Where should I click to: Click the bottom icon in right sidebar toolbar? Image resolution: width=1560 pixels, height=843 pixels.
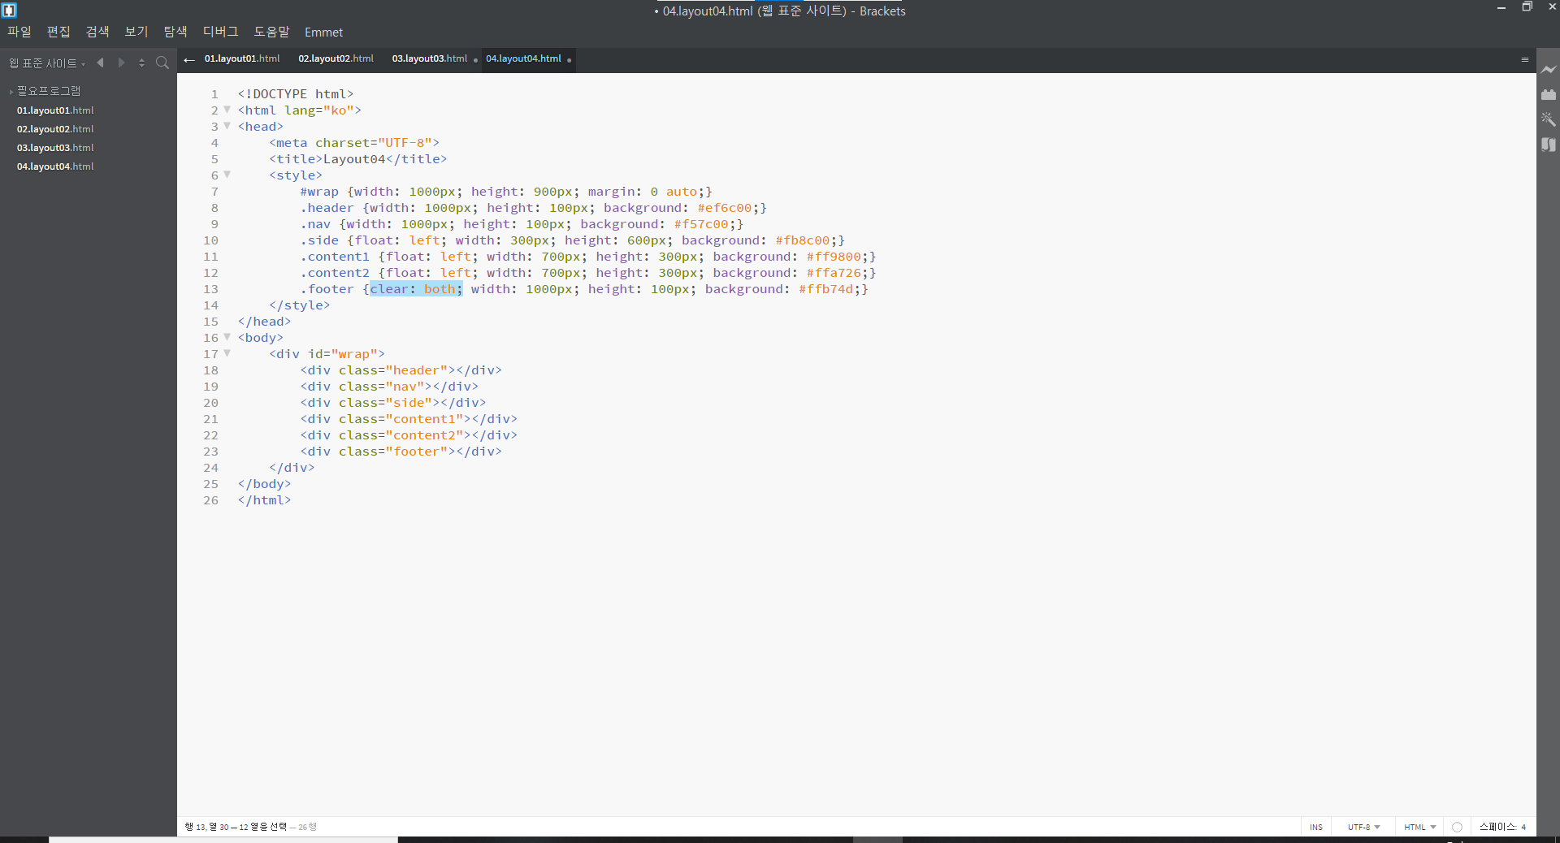tap(1549, 145)
